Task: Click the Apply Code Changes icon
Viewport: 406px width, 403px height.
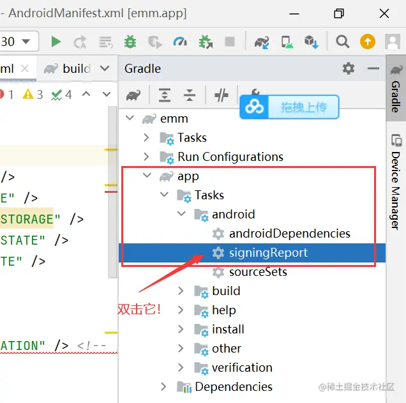Action: (x=105, y=42)
